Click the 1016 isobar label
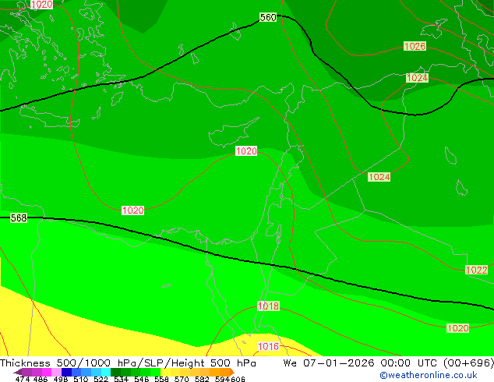 tap(268, 346)
